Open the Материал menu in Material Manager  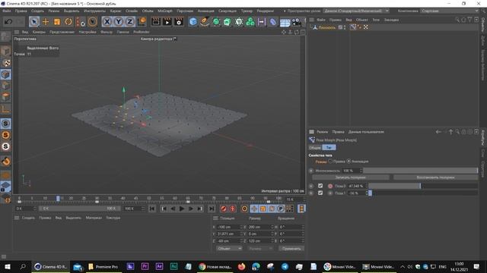click(x=94, y=218)
